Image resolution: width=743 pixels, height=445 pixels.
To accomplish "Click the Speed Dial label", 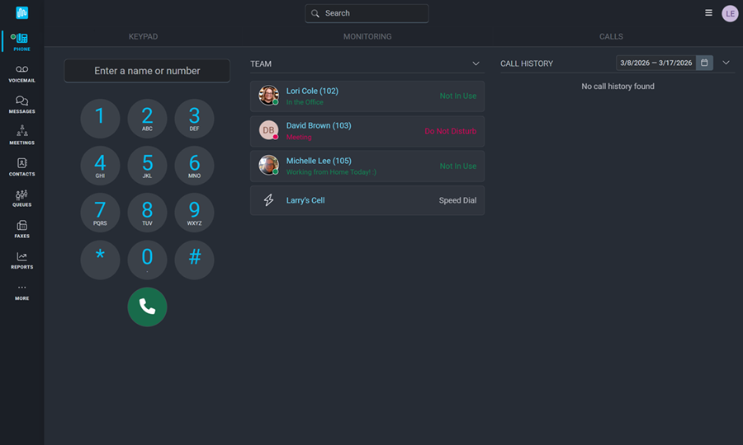I will pyautogui.click(x=457, y=200).
